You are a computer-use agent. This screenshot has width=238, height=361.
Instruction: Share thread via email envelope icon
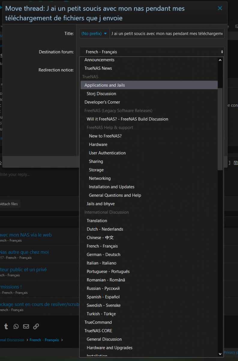[26, 326]
